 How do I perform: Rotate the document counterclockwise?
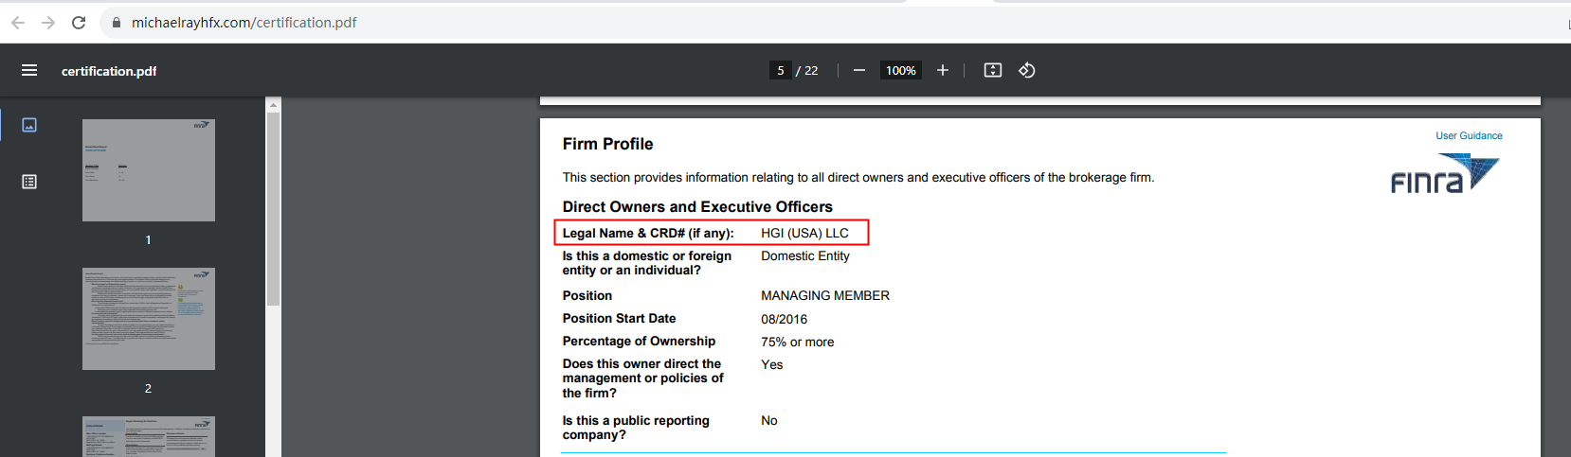(1027, 71)
